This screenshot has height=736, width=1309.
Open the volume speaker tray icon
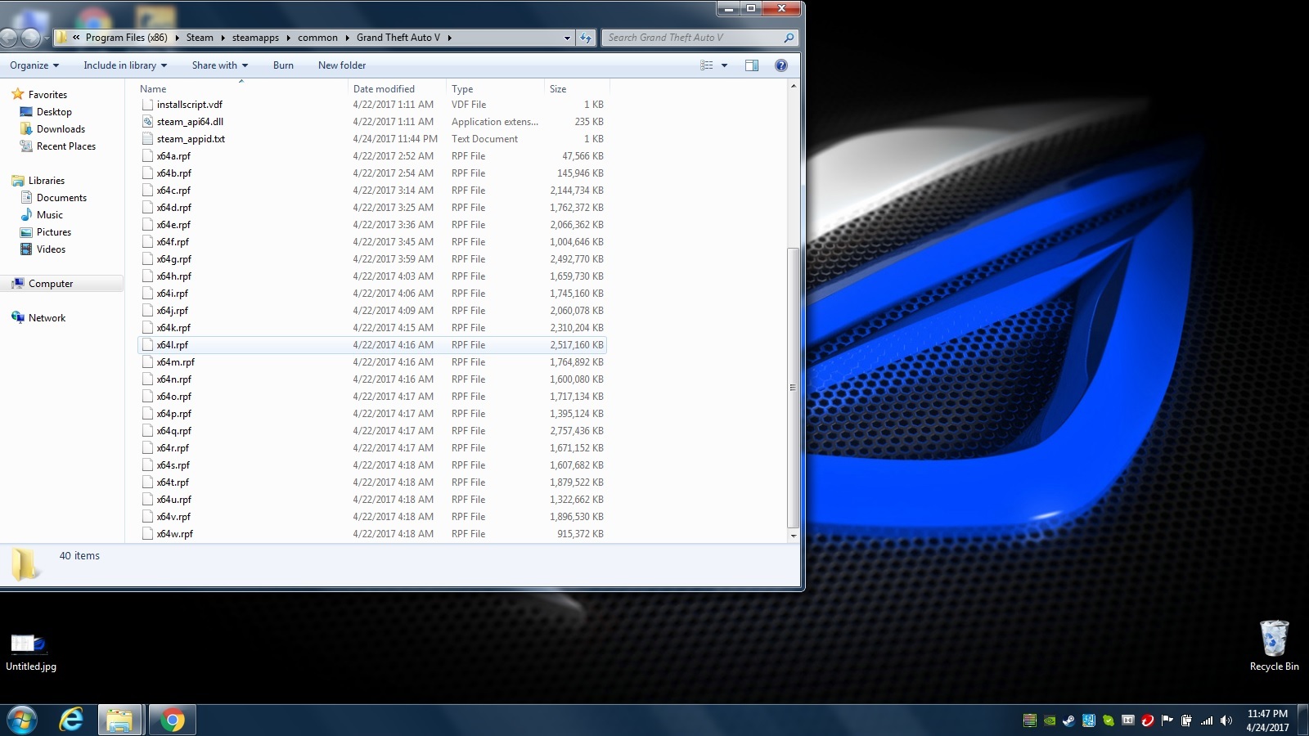[1226, 720]
